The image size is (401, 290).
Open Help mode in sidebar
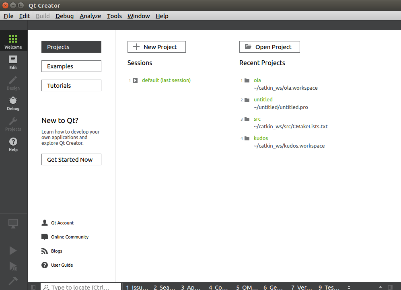13,144
